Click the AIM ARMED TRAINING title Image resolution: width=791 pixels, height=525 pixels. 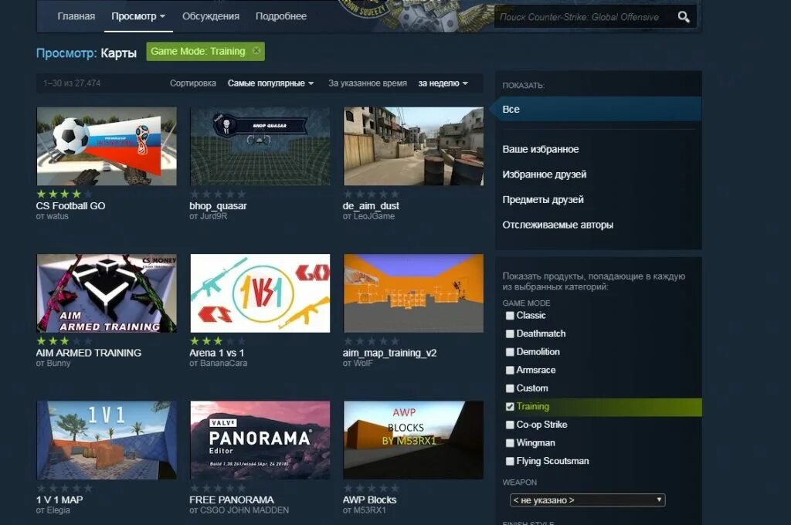pos(89,353)
